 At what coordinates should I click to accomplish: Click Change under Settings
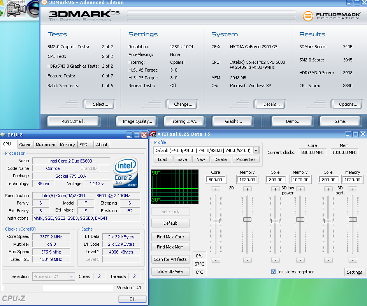(x=183, y=104)
